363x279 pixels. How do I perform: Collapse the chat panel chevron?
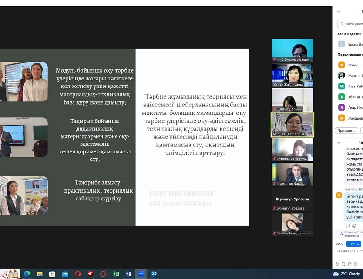coord(338,143)
